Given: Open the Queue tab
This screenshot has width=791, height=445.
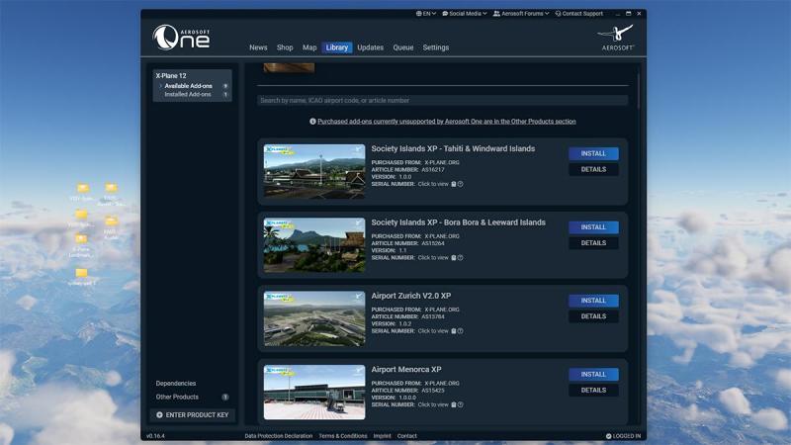Looking at the screenshot, I should pos(403,47).
